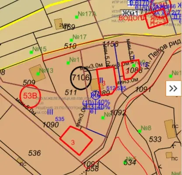182x175 pixels.
Task: Select the red outlined polygon in parcel 1090
Action: pyautogui.click(x=76, y=140)
